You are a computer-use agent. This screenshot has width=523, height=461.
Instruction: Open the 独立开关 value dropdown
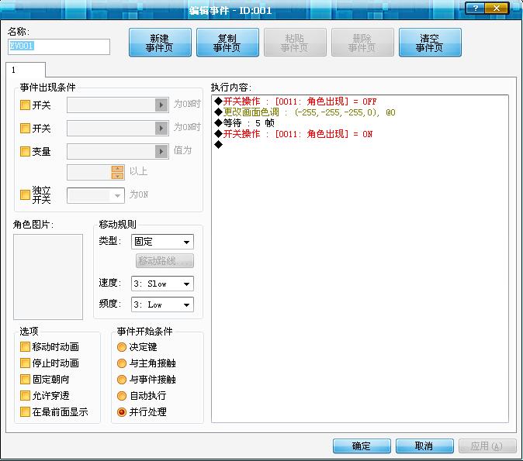point(95,195)
